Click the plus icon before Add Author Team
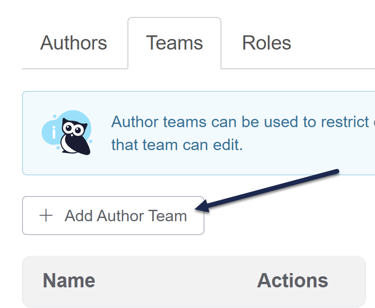 (46, 215)
